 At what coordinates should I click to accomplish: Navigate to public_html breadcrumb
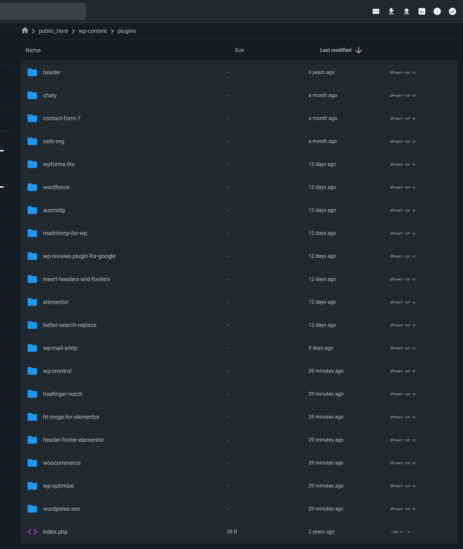tap(53, 31)
